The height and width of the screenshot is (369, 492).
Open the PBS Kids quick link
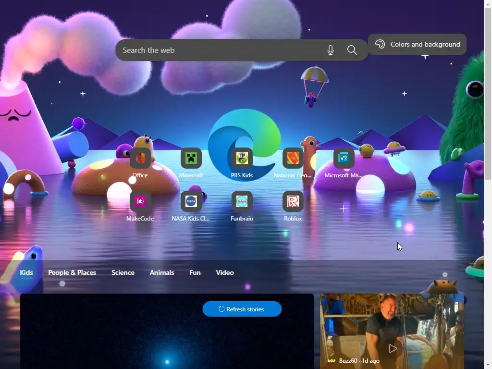pos(242,158)
